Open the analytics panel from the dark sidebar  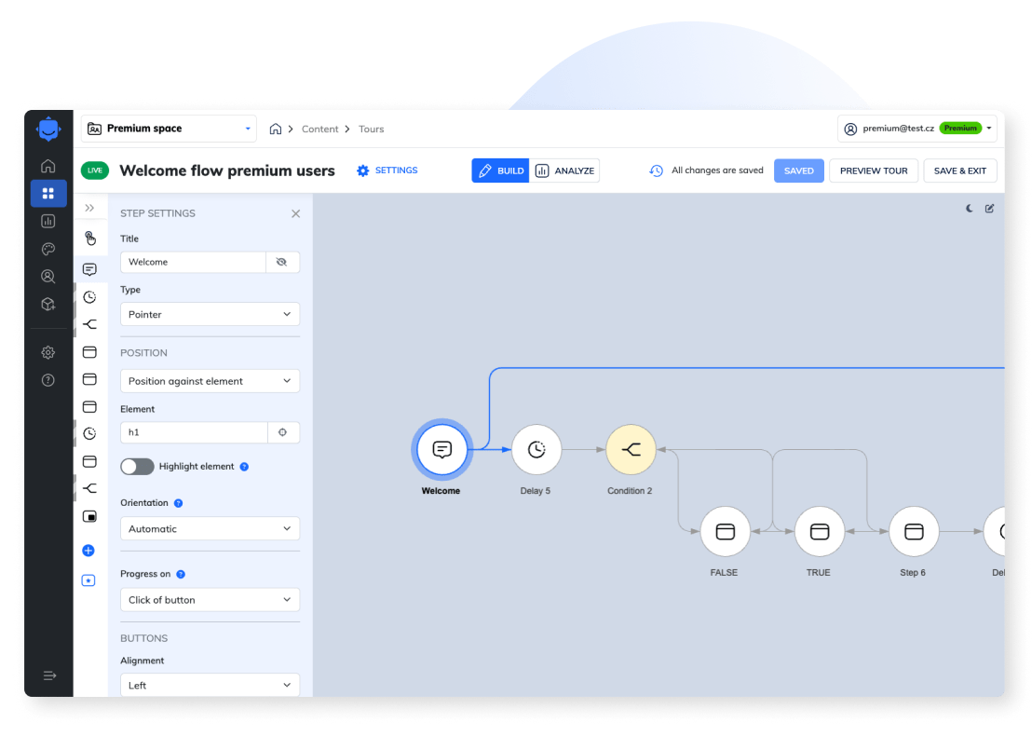(x=48, y=221)
